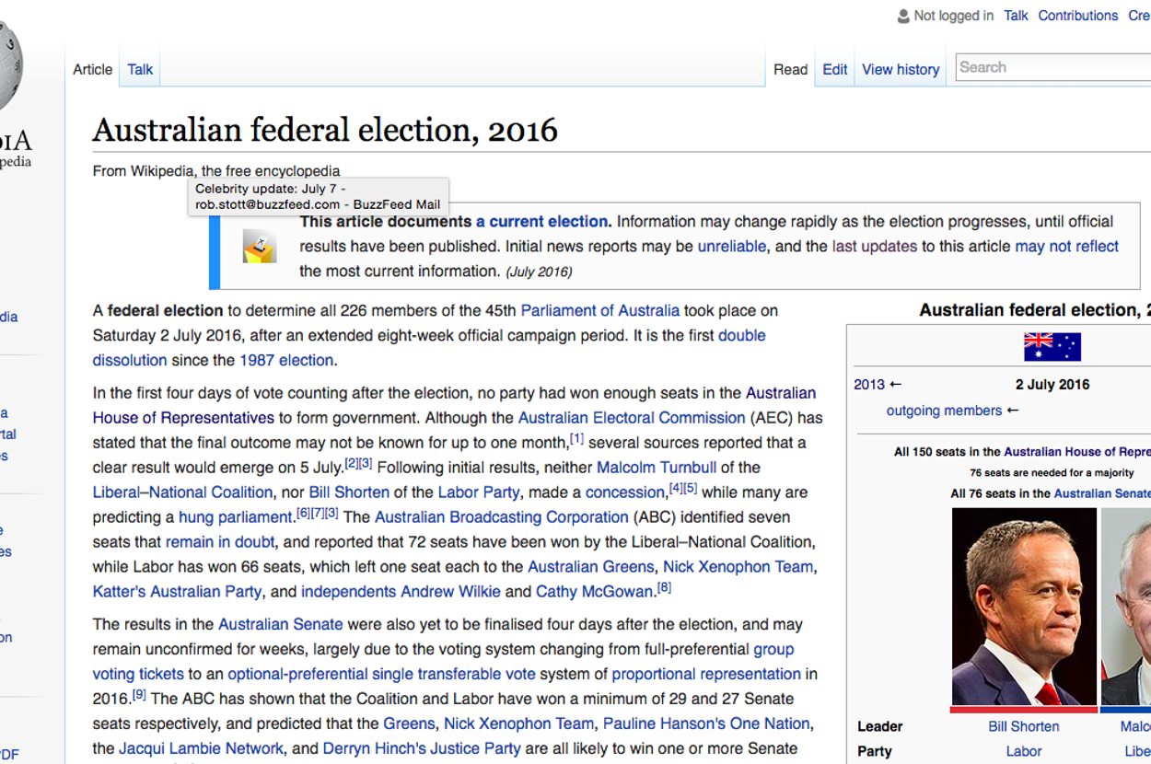Open the View history tab

(x=900, y=69)
